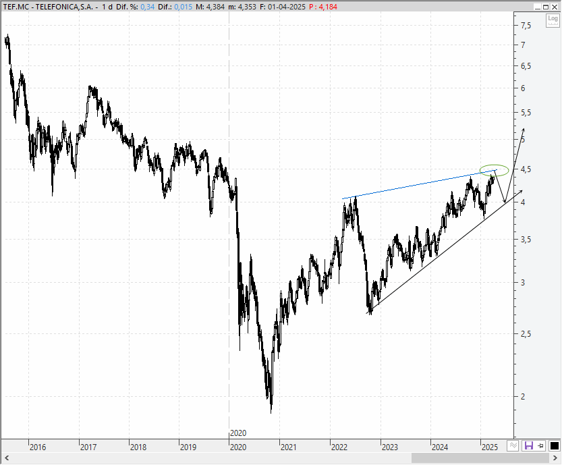Click the 2022 label on time axis

[x=339, y=447]
